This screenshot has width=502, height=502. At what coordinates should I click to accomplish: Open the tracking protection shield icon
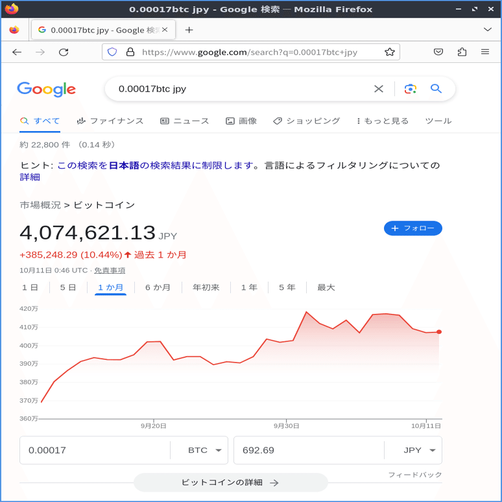pos(112,52)
